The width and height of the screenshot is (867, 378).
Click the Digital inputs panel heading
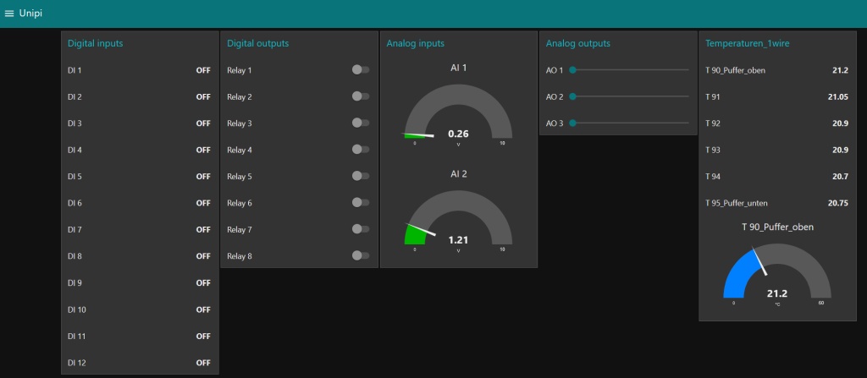[x=95, y=43]
